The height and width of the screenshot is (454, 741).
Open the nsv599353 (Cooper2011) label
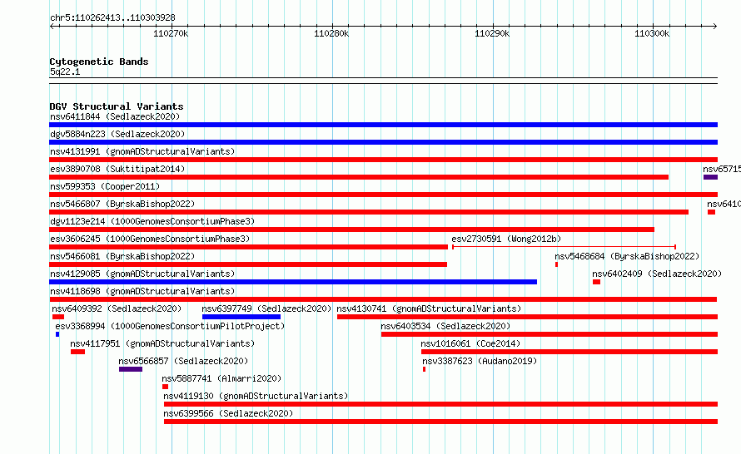(x=105, y=186)
